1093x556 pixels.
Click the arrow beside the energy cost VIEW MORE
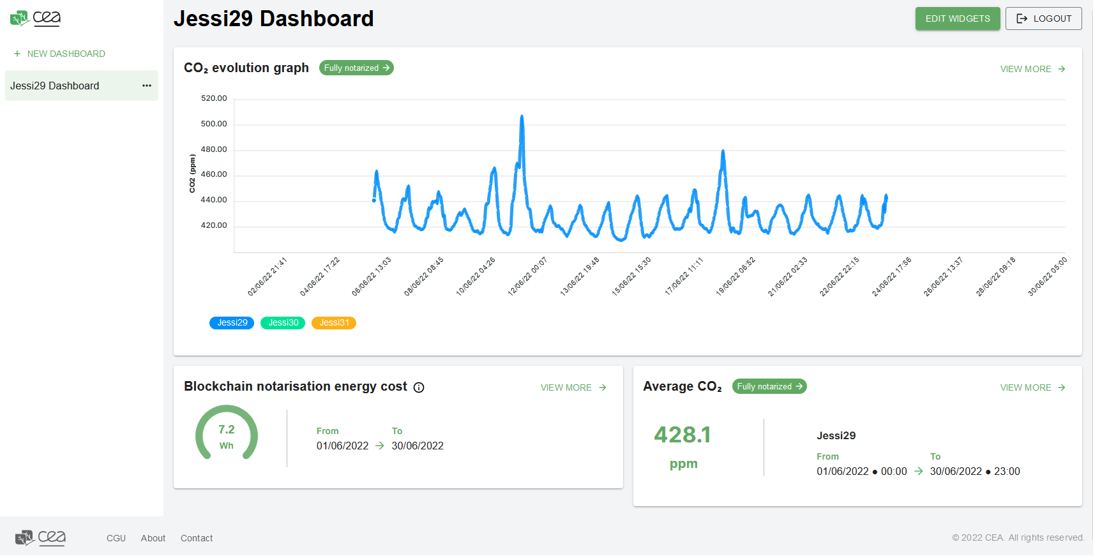[603, 387]
